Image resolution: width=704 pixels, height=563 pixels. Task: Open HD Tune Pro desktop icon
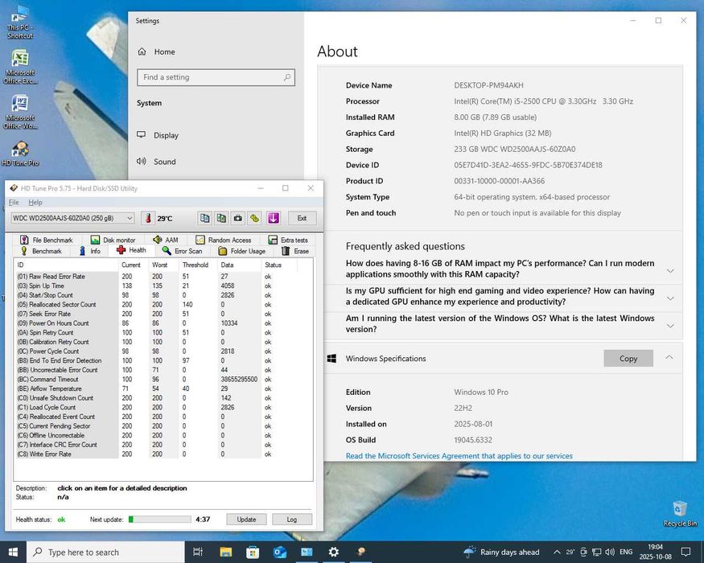coord(20,154)
